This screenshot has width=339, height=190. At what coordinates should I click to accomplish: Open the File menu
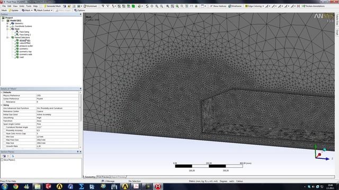click(x=4, y=6)
